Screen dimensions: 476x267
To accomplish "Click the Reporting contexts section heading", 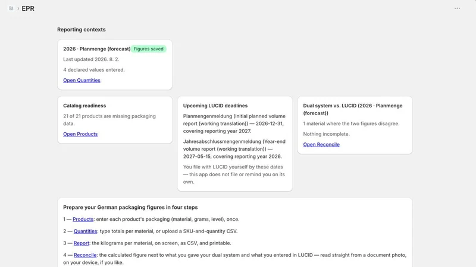I will pyautogui.click(x=82, y=29).
